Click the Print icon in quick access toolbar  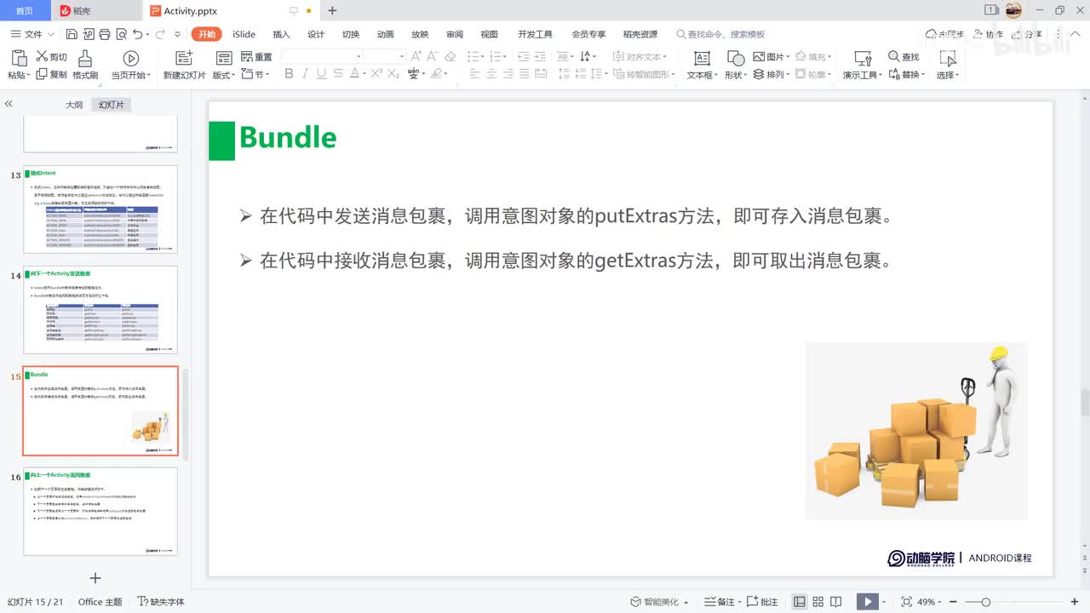pos(104,34)
